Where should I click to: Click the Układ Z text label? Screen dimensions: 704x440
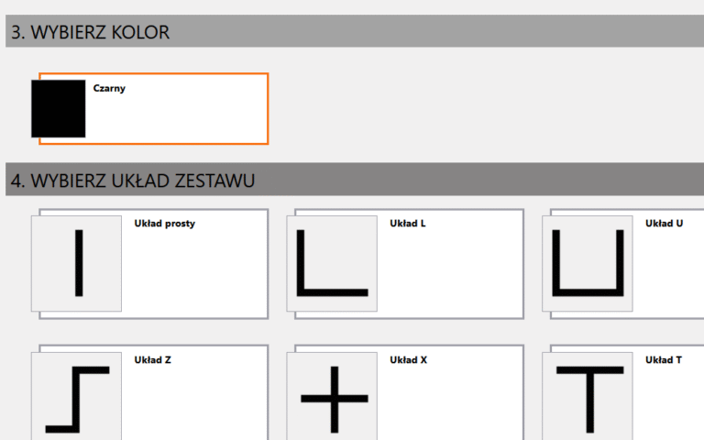coord(152,359)
